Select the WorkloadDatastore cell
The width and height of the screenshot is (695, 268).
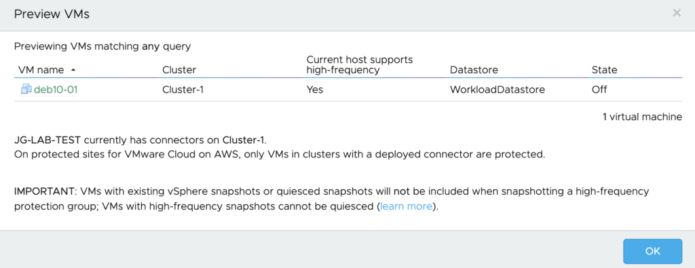(x=497, y=90)
